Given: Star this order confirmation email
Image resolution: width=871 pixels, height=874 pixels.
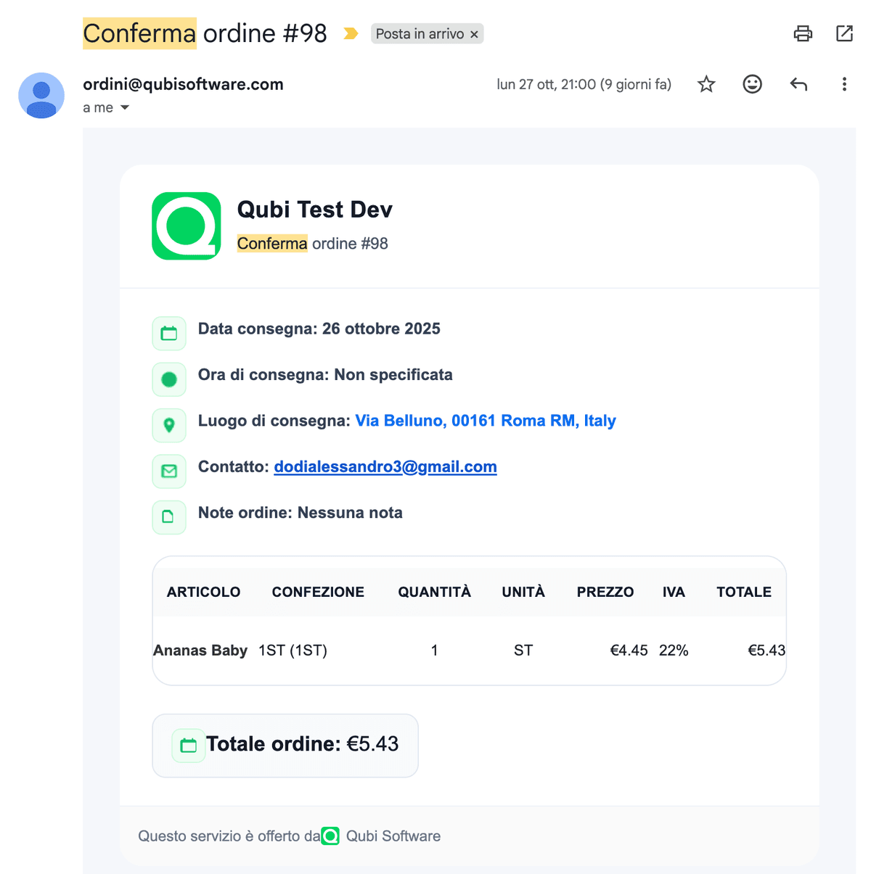Looking at the screenshot, I should [706, 85].
